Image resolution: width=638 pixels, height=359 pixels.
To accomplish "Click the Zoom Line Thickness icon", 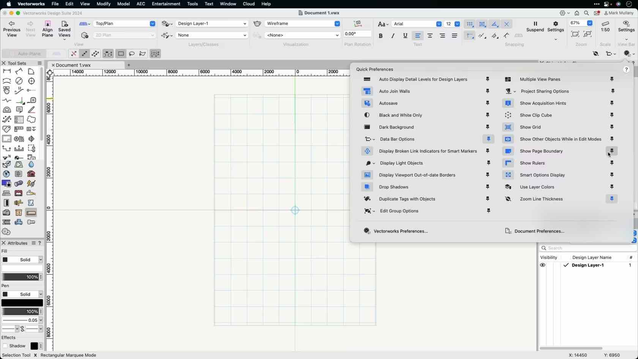I will pos(508,199).
